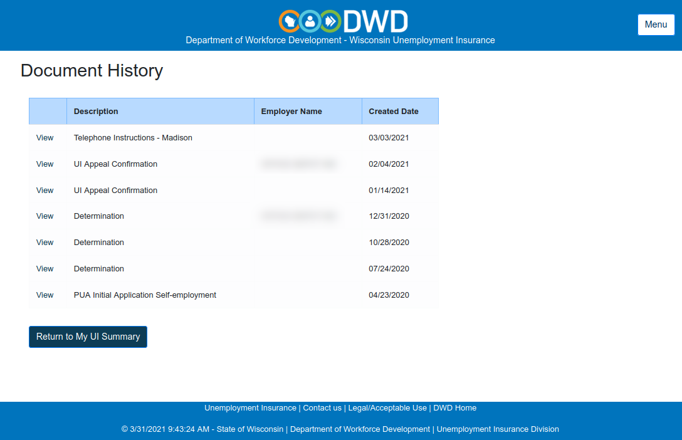Click the Document History page heading
This screenshot has width=682, height=440.
click(x=92, y=70)
